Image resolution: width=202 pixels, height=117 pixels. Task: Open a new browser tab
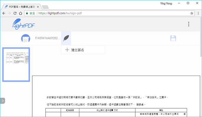click(45, 7)
